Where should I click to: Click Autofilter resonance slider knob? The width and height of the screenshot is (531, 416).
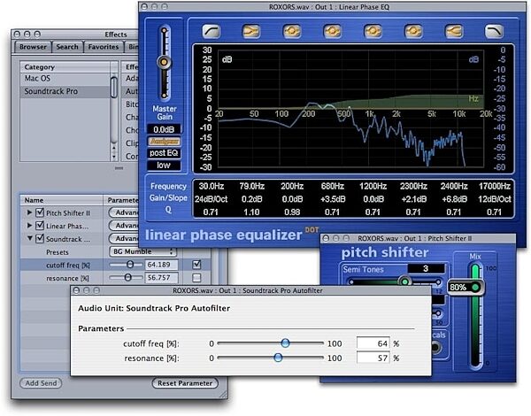tap(278, 358)
